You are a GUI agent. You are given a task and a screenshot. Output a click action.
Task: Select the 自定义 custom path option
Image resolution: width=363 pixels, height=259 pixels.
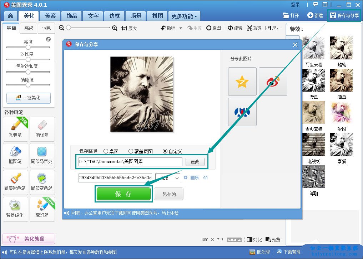pyautogui.click(x=165, y=151)
